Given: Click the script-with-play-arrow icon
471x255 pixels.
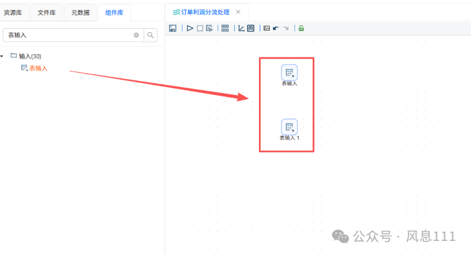Looking at the screenshot, I should [x=209, y=28].
